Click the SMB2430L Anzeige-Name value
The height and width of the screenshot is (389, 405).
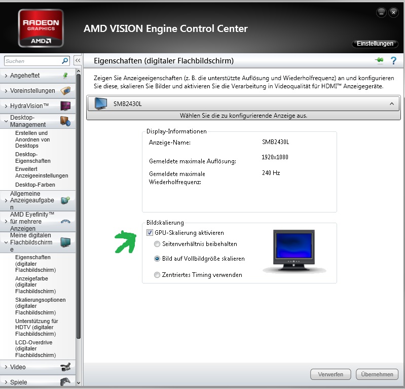coord(275,142)
